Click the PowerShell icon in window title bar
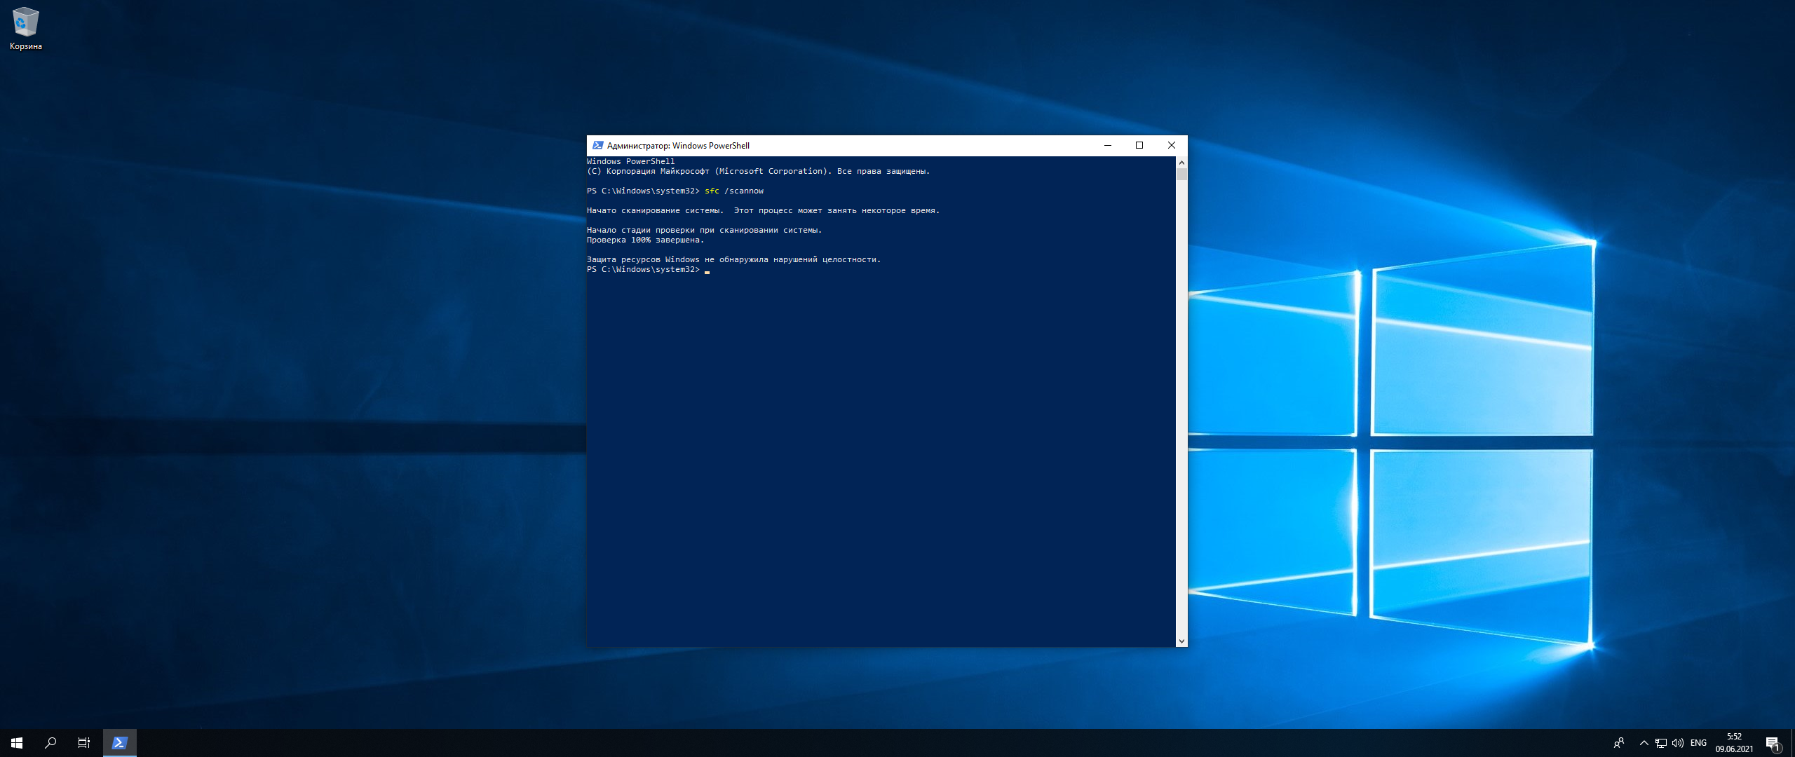The image size is (1795, 757). coord(597,145)
